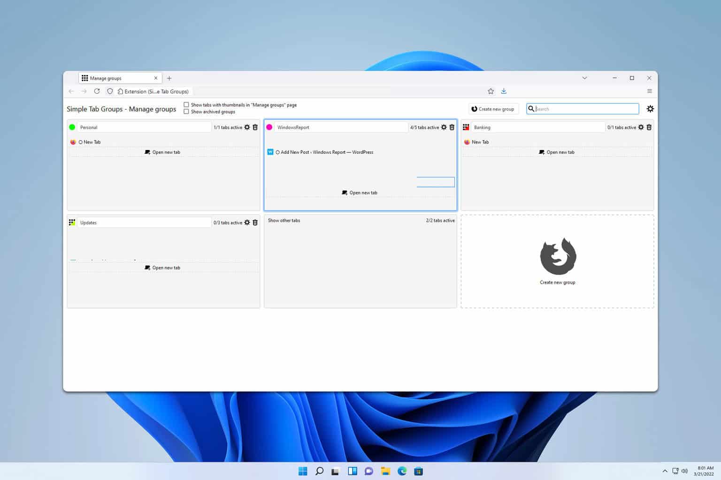Viewport: 721px width, 480px height.
Task: Open a new browser tab with plus
Action: (169, 78)
